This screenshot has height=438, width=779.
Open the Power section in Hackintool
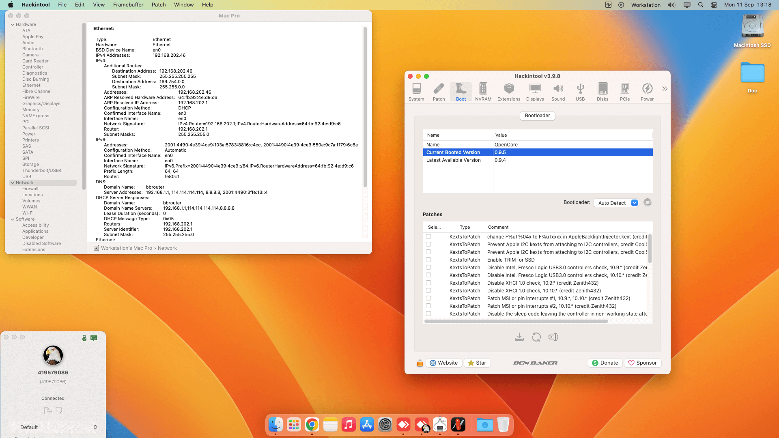pyautogui.click(x=647, y=91)
